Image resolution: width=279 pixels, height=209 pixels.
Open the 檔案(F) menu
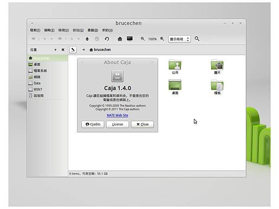(x=35, y=30)
